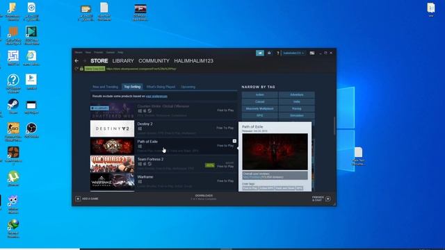The height and width of the screenshot is (250, 445).
Task: Click the padlock icon beside the store URL
Action: pos(81,69)
